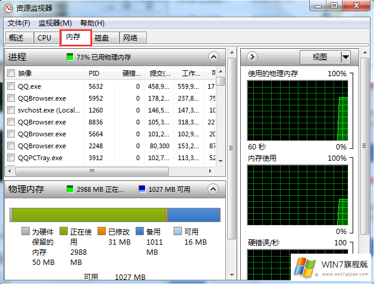Switch to the 磁盘 tab
The image size is (374, 284).
point(105,38)
